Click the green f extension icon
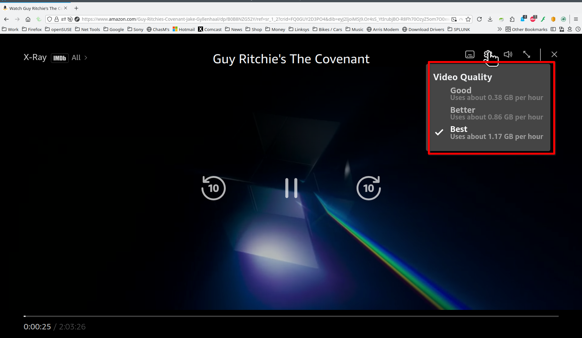 click(x=543, y=19)
